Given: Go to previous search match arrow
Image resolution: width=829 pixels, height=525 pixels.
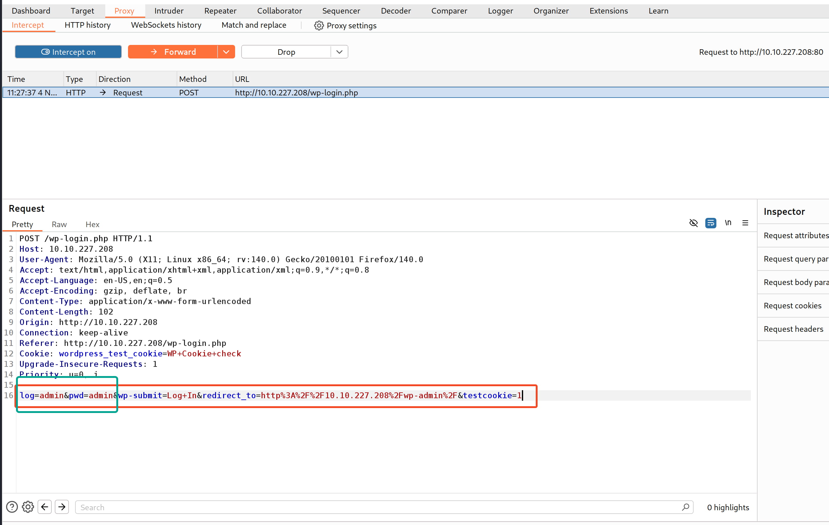Looking at the screenshot, I should tap(45, 507).
